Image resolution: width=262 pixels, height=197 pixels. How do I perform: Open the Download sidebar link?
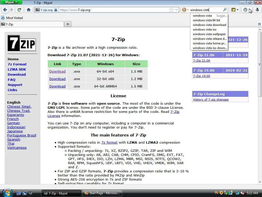click(x=17, y=74)
